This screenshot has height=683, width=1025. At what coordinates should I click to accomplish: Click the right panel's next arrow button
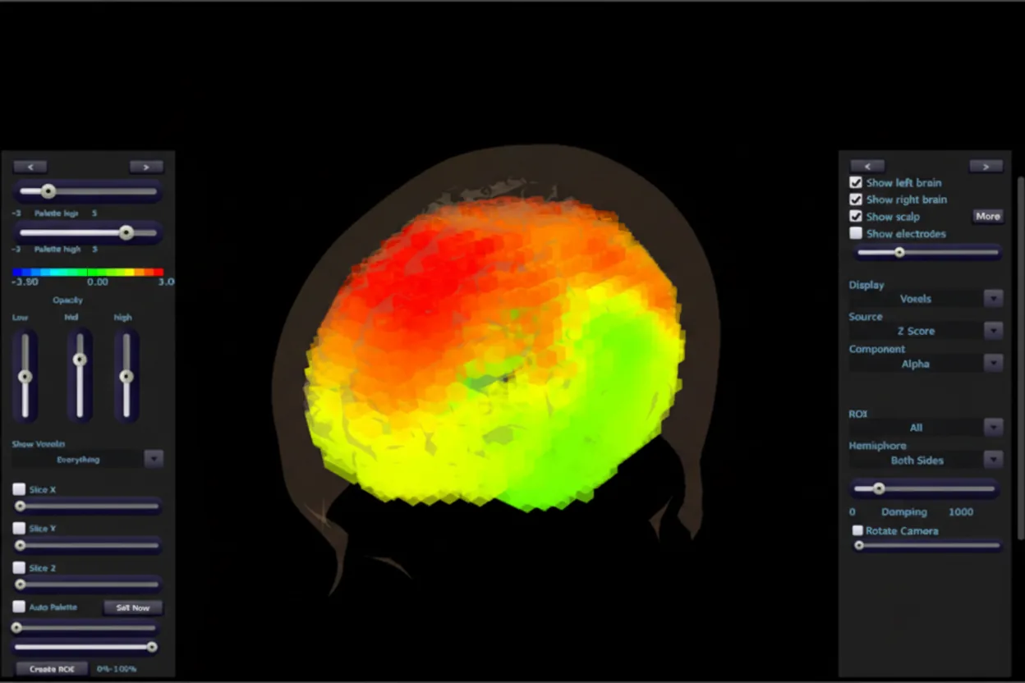point(986,166)
